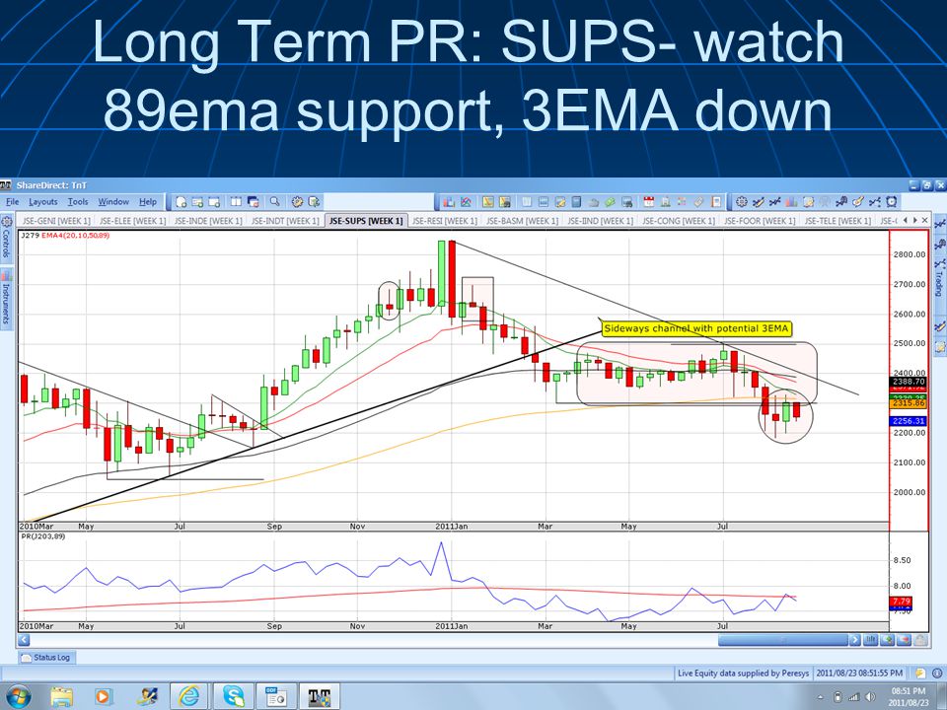Switch to the JSE-CONG [WEEK 1] tab

pos(679,221)
